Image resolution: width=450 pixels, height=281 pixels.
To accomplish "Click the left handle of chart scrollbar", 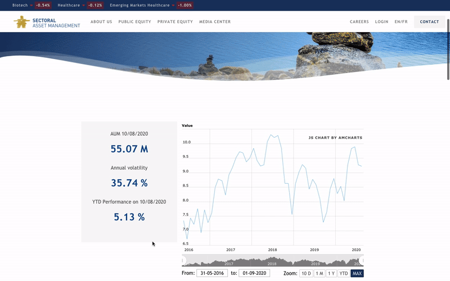I will pos(183,260).
